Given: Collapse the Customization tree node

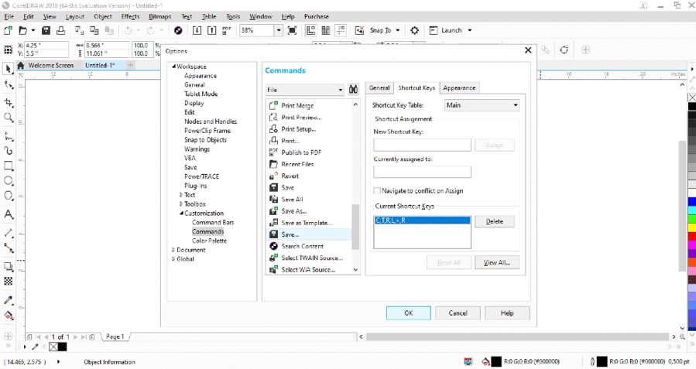Looking at the screenshot, I should [181, 214].
